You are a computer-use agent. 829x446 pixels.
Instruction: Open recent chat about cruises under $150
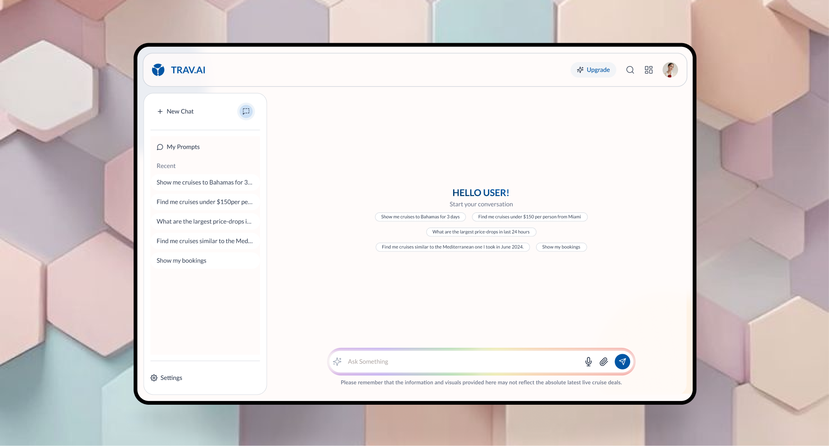204,202
